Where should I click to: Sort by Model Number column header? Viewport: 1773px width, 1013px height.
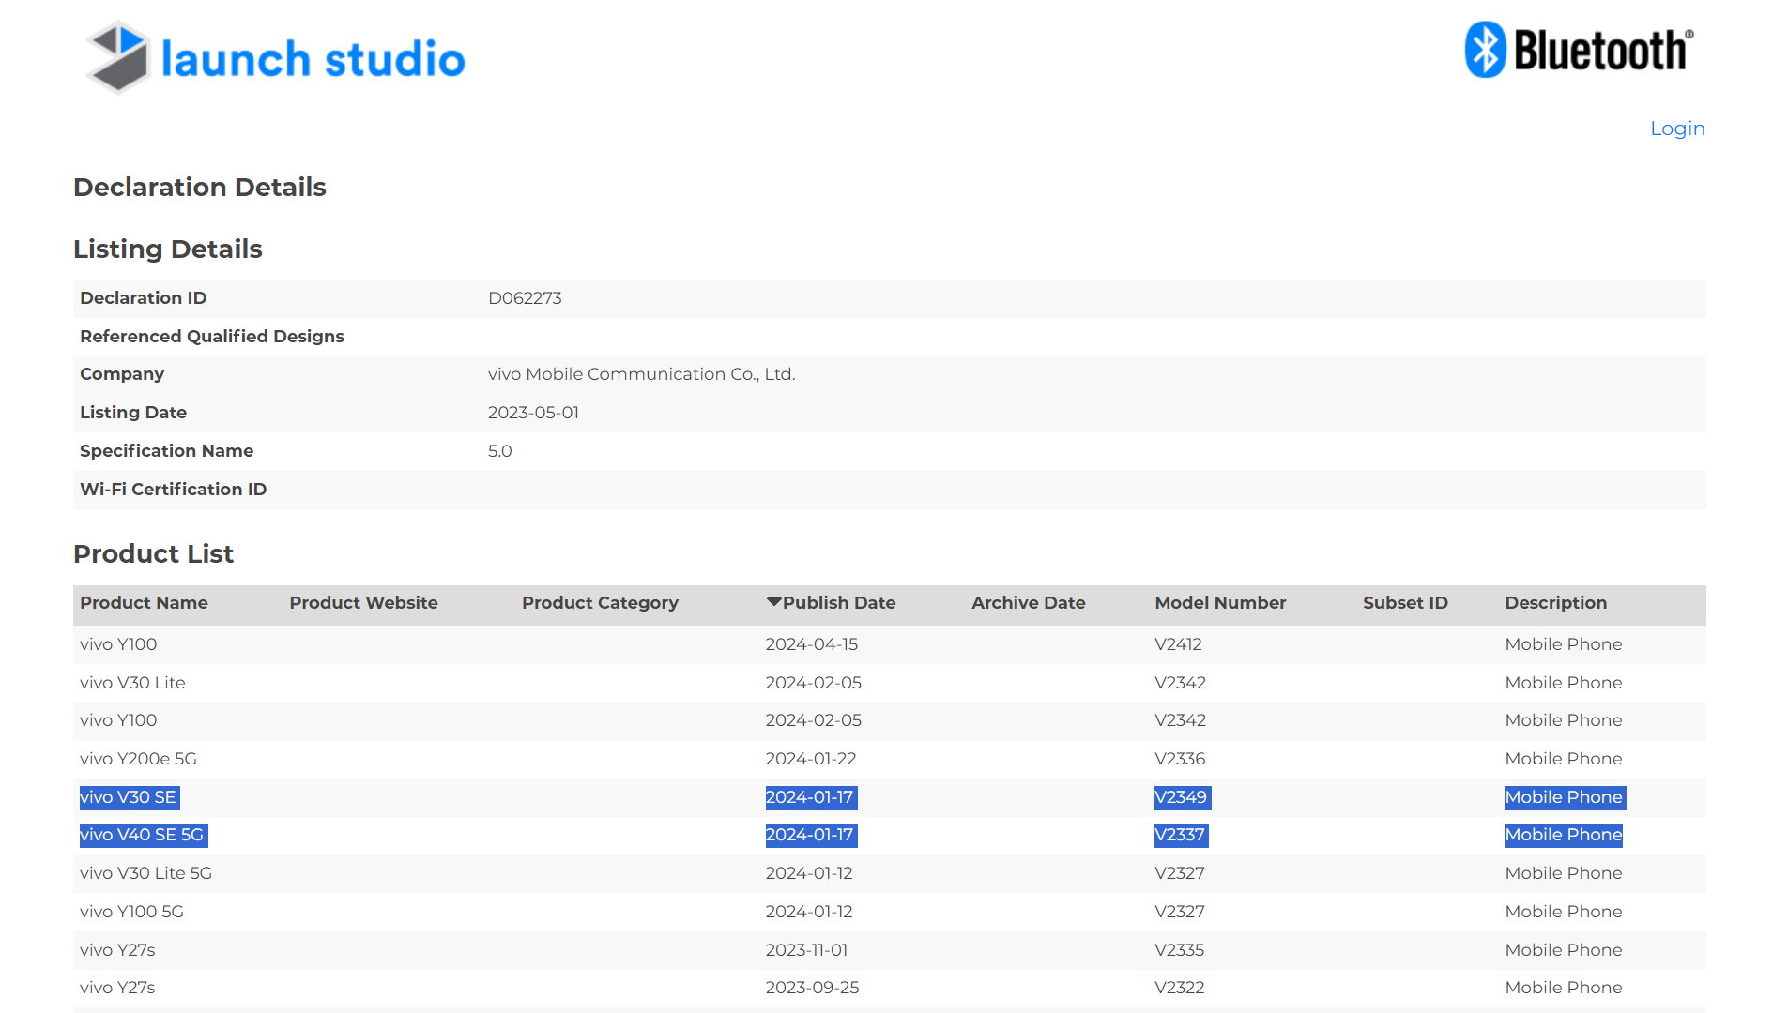tap(1219, 603)
